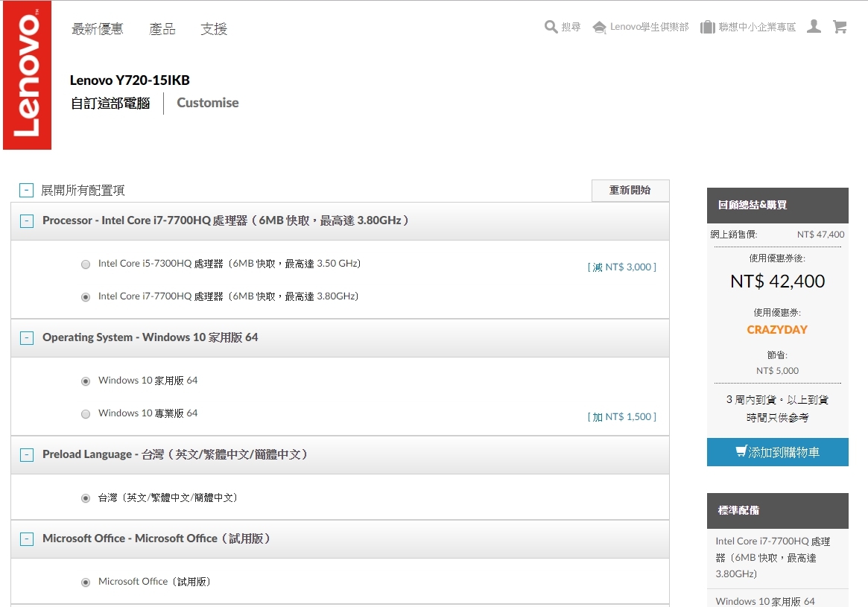The image size is (868, 607).
Task: Open the 支援 menu
Action: pos(214,29)
